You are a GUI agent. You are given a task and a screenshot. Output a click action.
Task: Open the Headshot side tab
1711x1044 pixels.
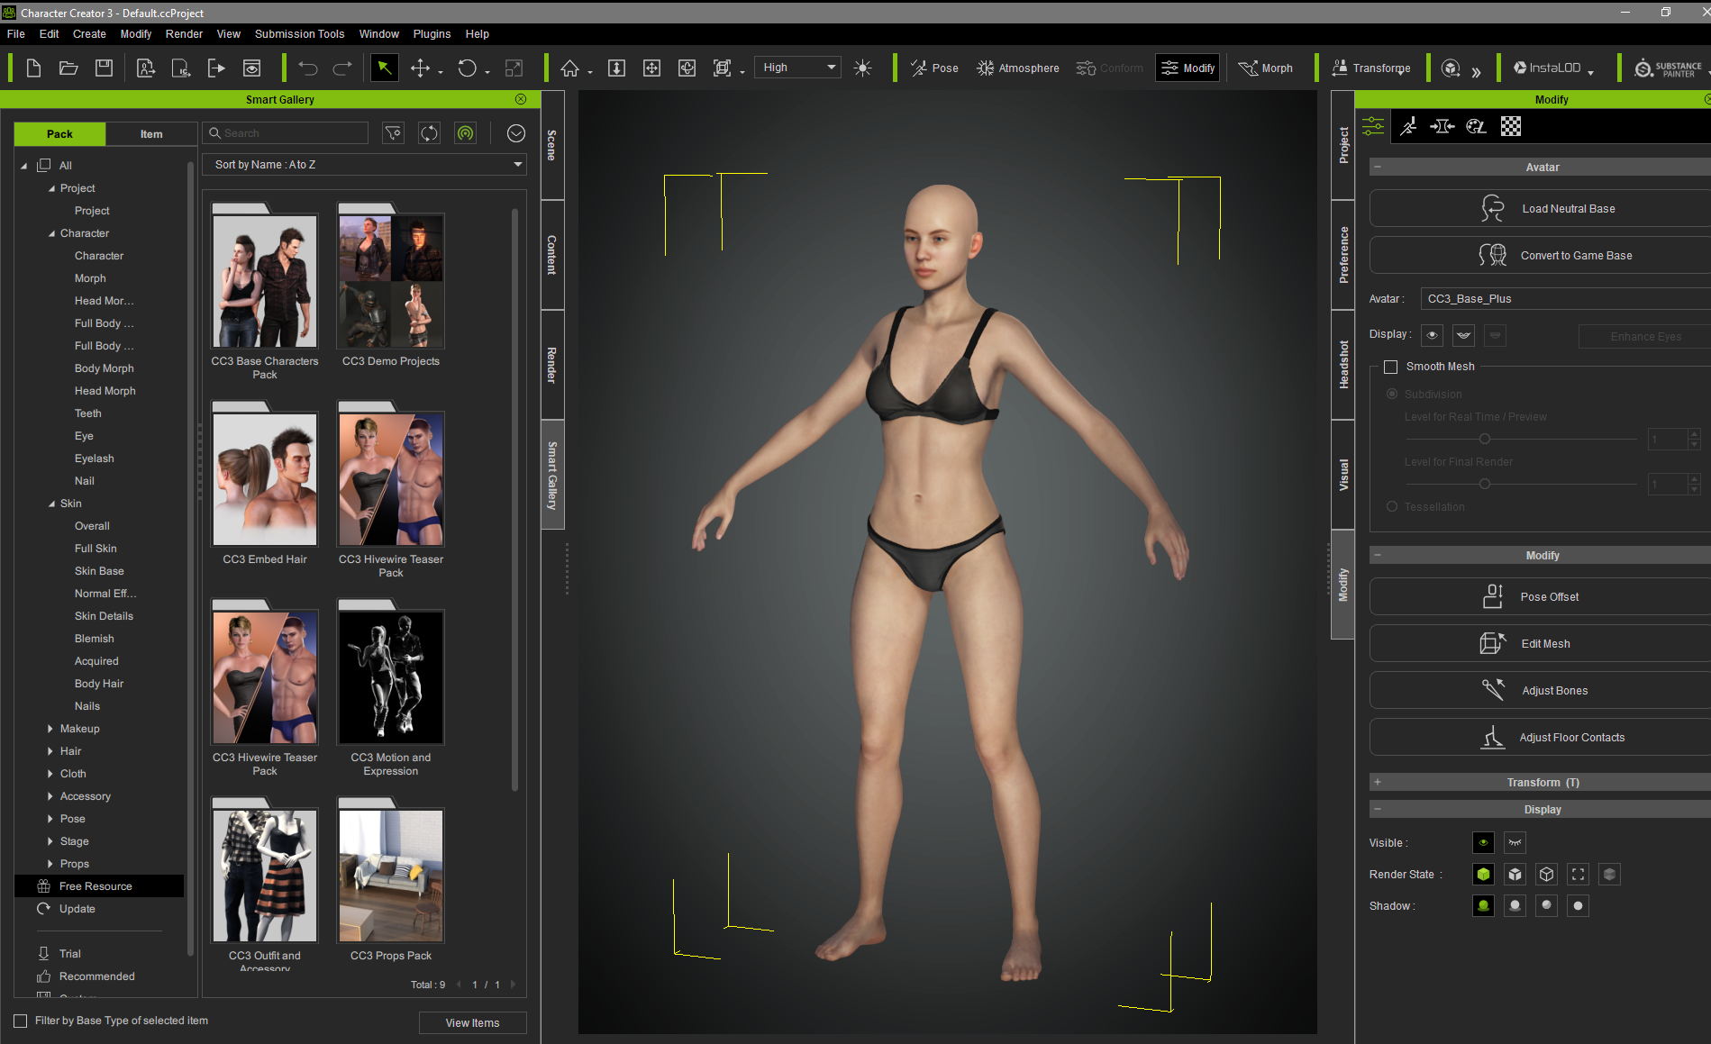[1343, 365]
